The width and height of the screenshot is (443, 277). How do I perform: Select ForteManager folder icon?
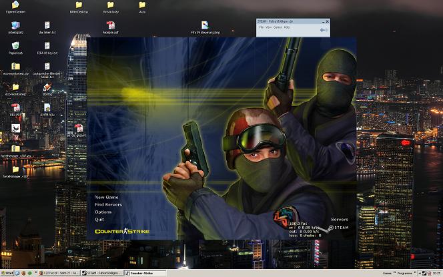tap(15, 172)
